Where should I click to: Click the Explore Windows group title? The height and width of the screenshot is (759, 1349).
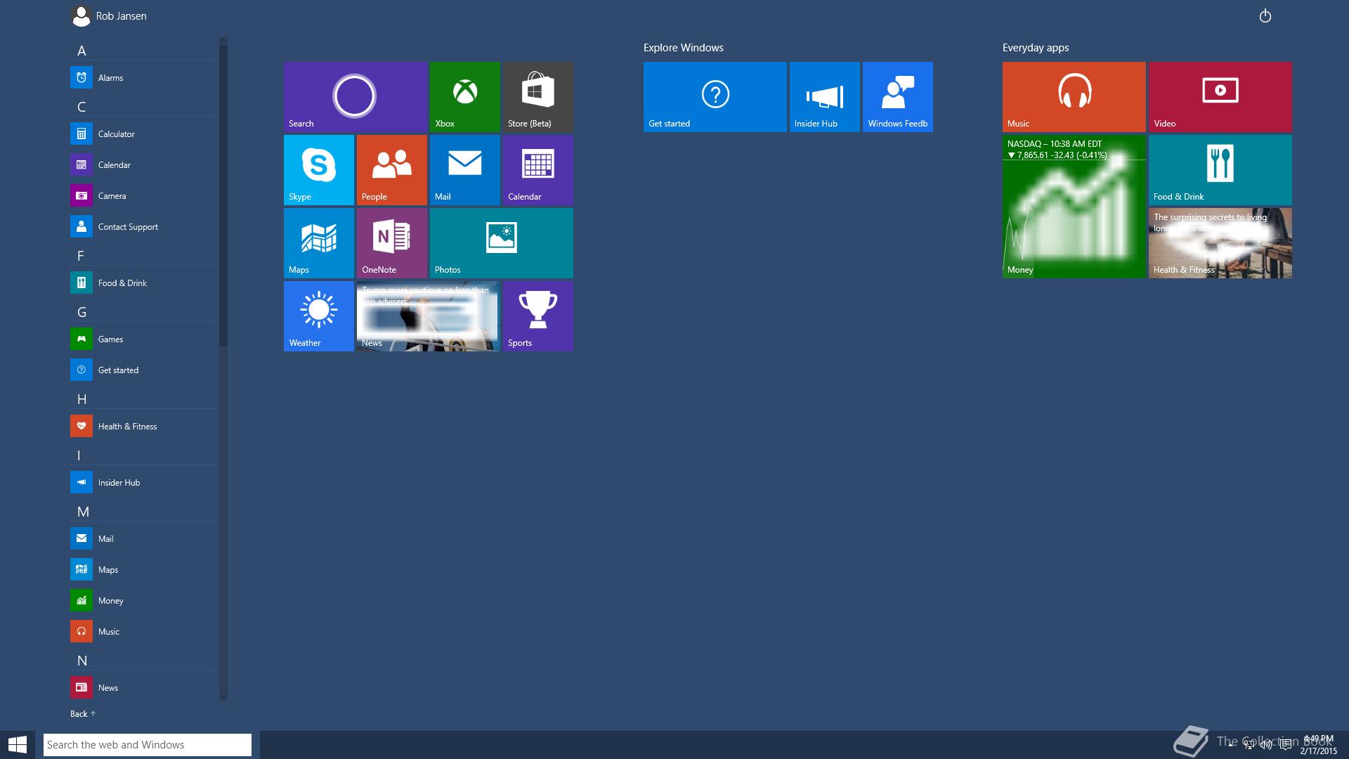point(684,48)
